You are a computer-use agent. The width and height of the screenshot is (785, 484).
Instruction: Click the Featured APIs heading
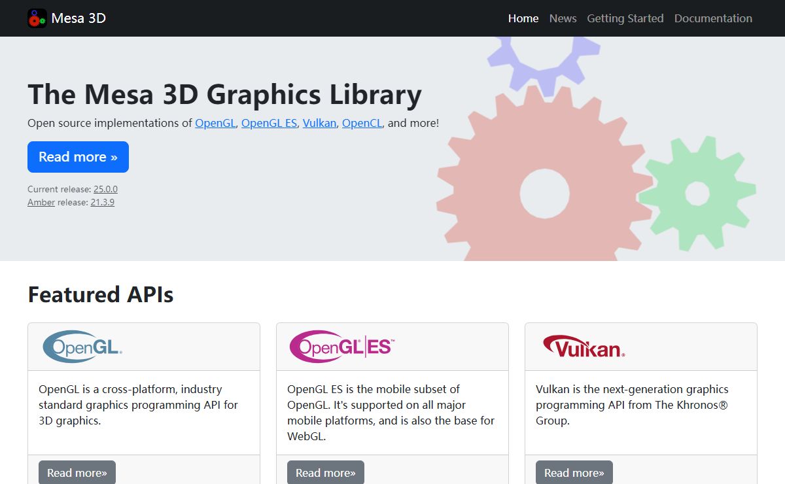click(101, 294)
